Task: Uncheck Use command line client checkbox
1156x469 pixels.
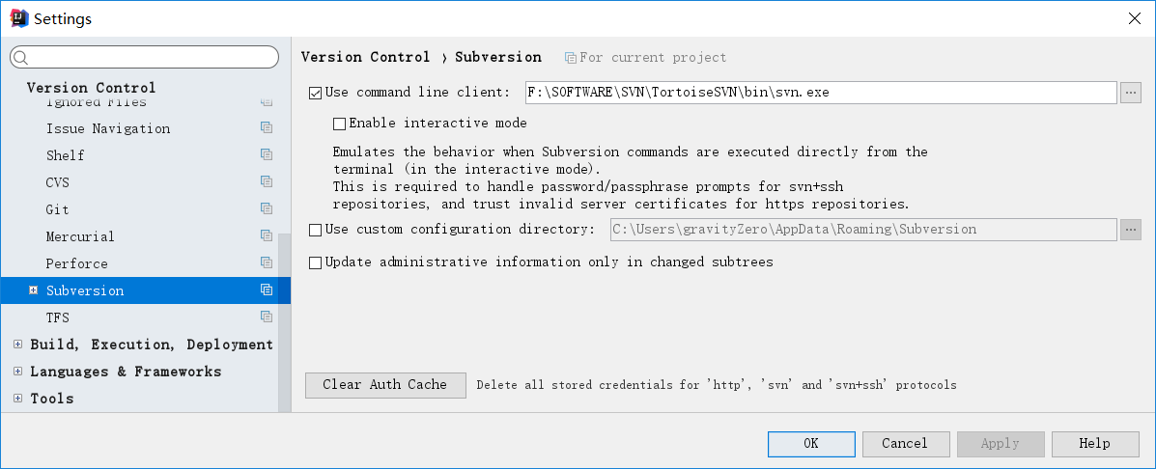Action: point(315,94)
